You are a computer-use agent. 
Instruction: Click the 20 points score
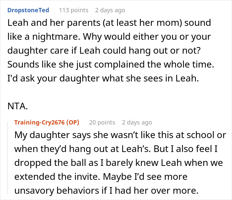point(102,123)
